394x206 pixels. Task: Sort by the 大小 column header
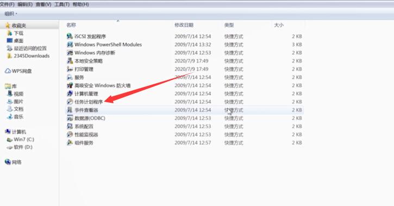(x=279, y=25)
